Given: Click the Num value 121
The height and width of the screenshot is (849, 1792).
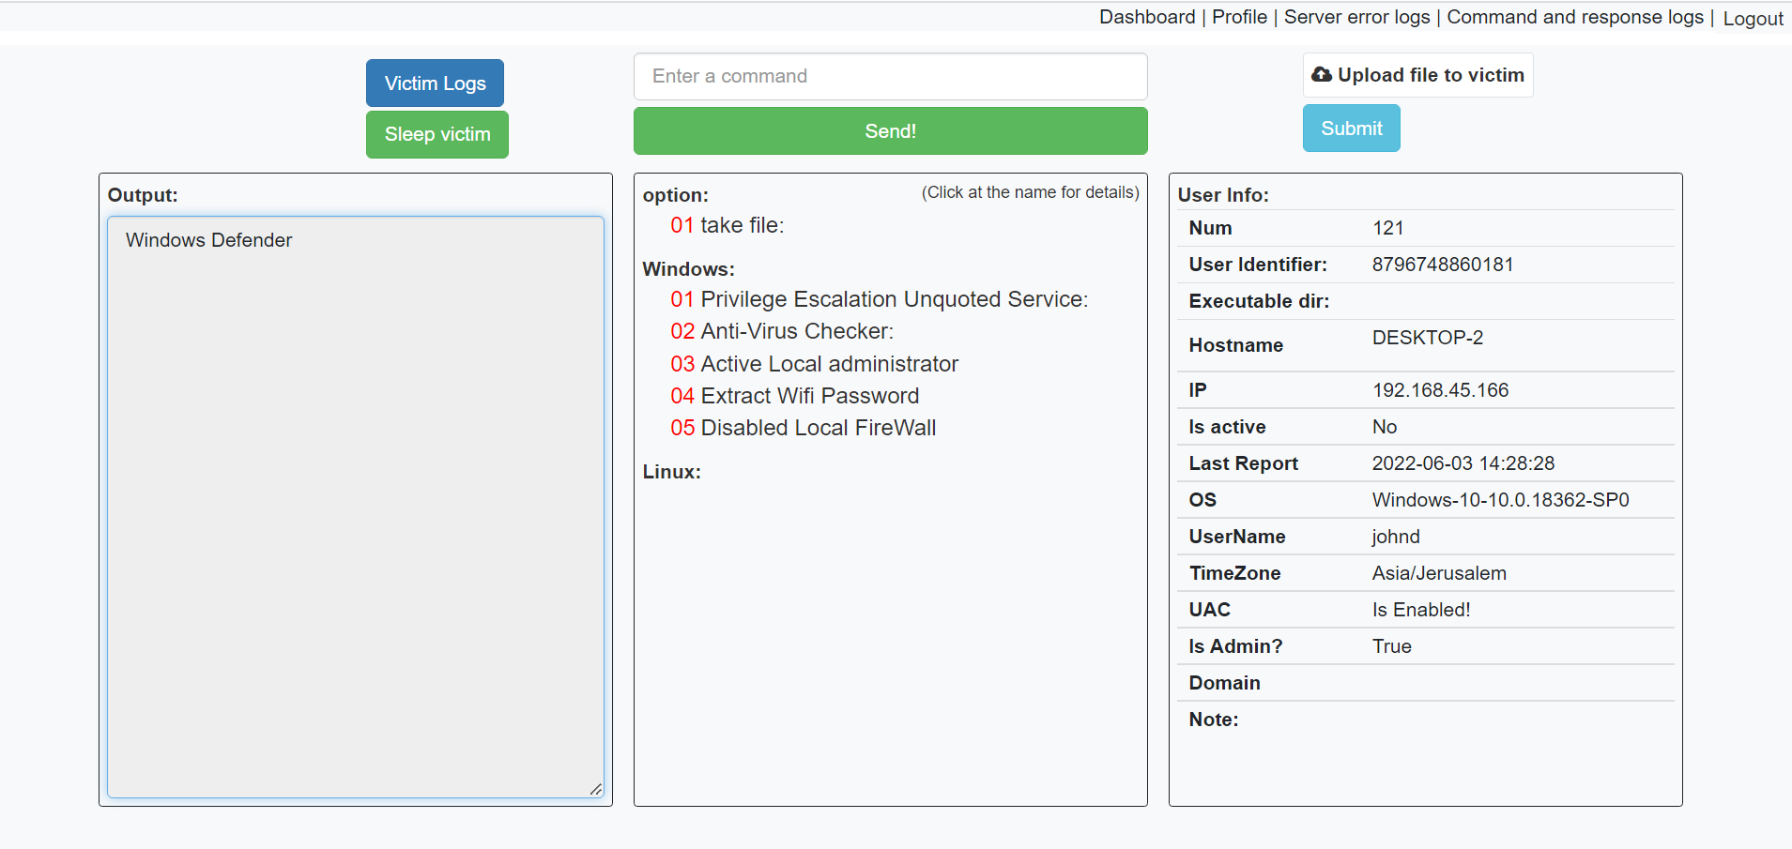Looking at the screenshot, I should pyautogui.click(x=1387, y=228).
